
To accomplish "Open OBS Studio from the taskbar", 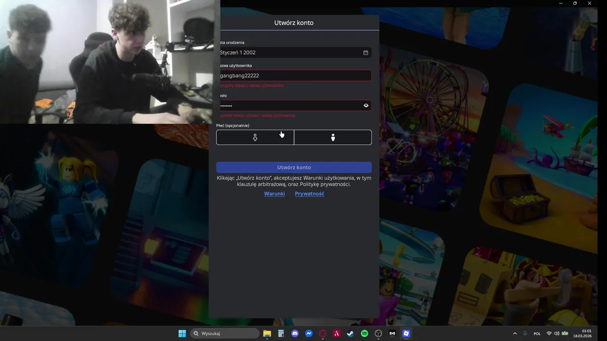I will tap(378, 333).
